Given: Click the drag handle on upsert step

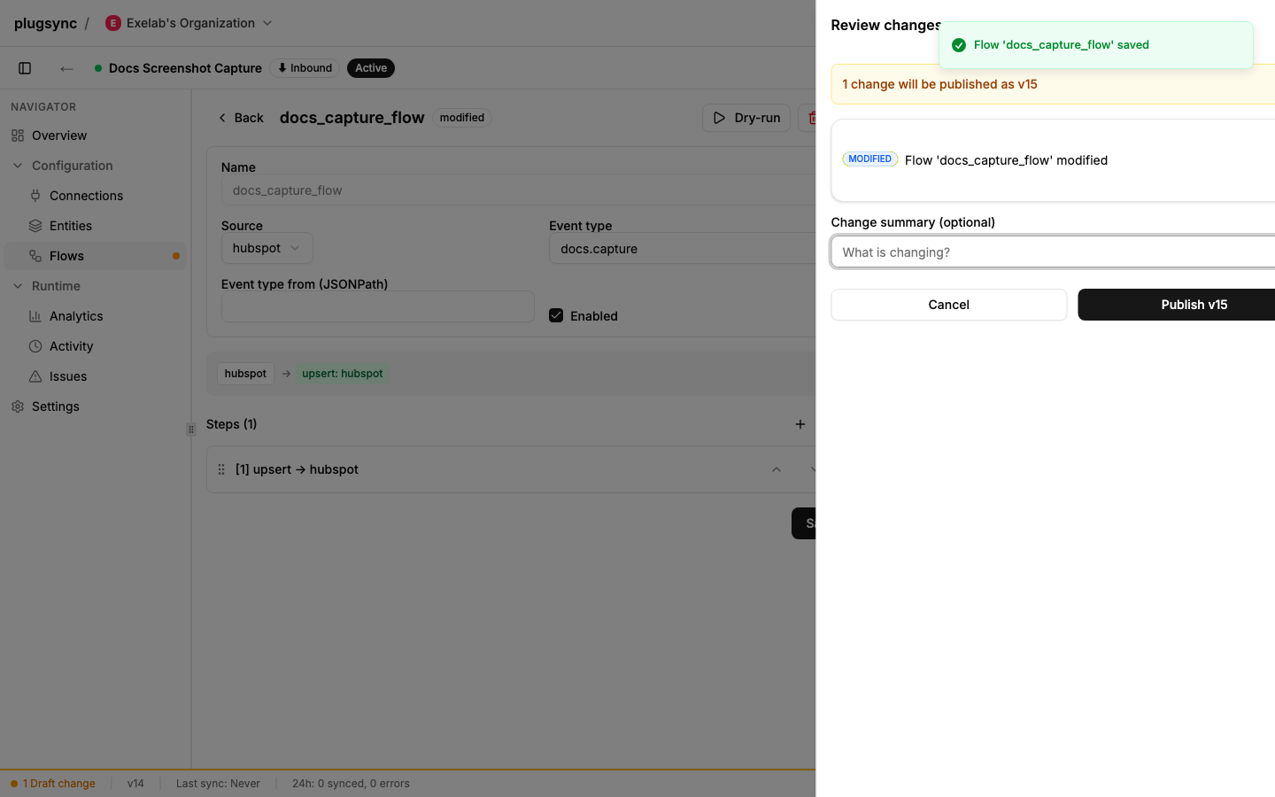Looking at the screenshot, I should click(x=221, y=469).
